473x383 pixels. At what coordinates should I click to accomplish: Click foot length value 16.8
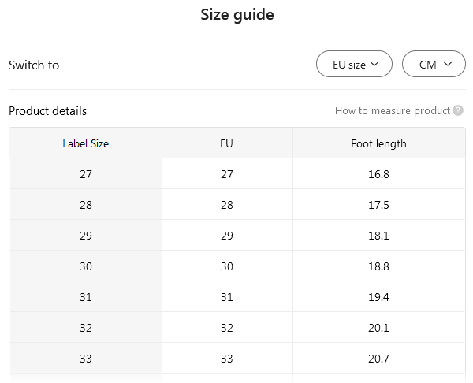tap(378, 174)
